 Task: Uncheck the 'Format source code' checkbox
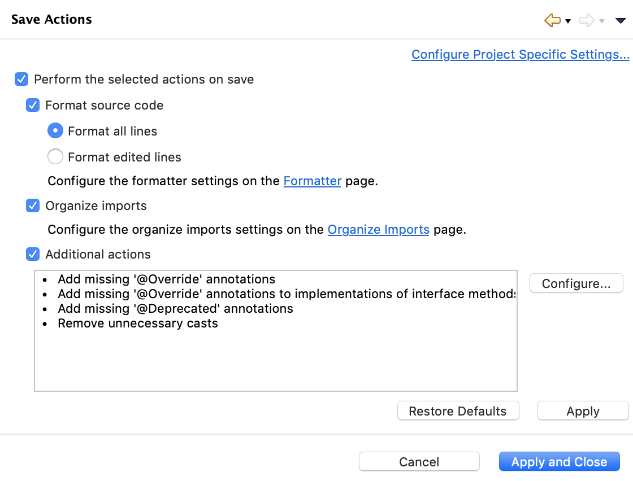[x=33, y=105]
